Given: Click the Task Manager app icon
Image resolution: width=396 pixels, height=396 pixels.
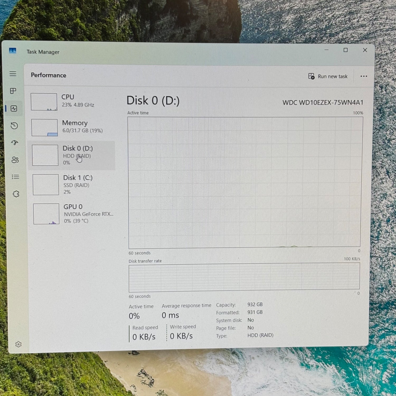Looking at the screenshot, I should [13, 50].
